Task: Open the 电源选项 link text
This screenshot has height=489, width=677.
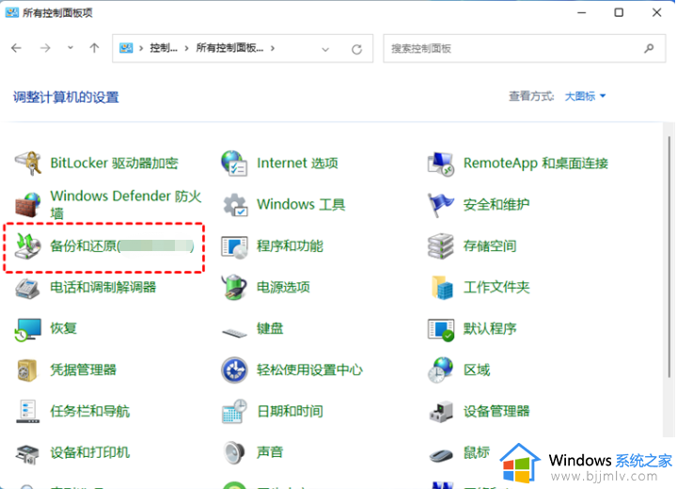Action: pyautogui.click(x=283, y=287)
